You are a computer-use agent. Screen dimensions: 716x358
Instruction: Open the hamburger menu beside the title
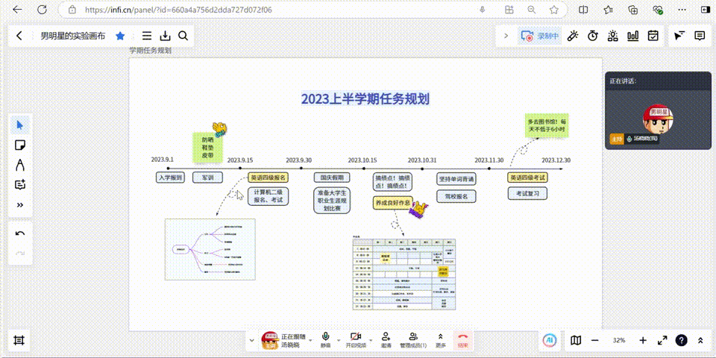tap(147, 36)
